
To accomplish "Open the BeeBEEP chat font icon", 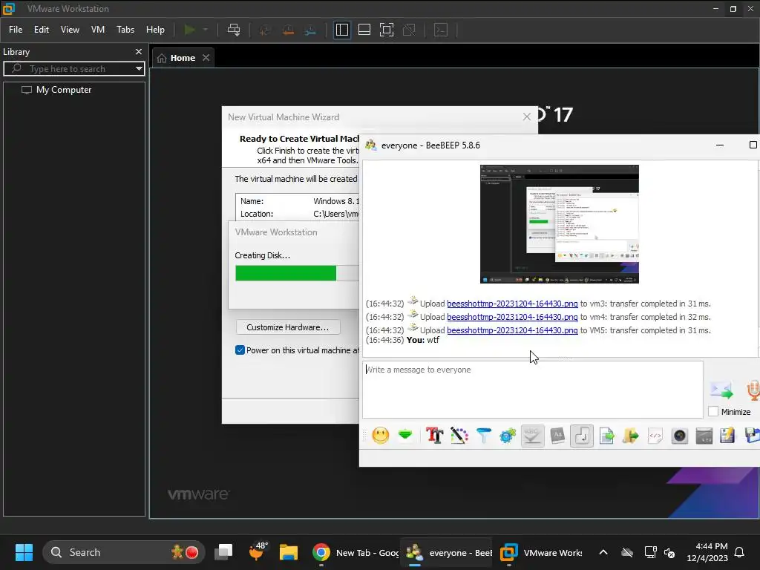I will [435, 435].
